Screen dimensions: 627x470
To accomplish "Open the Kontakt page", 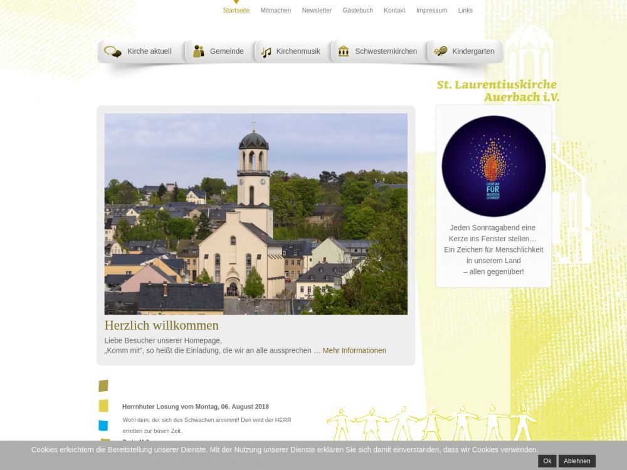I will click(x=394, y=11).
